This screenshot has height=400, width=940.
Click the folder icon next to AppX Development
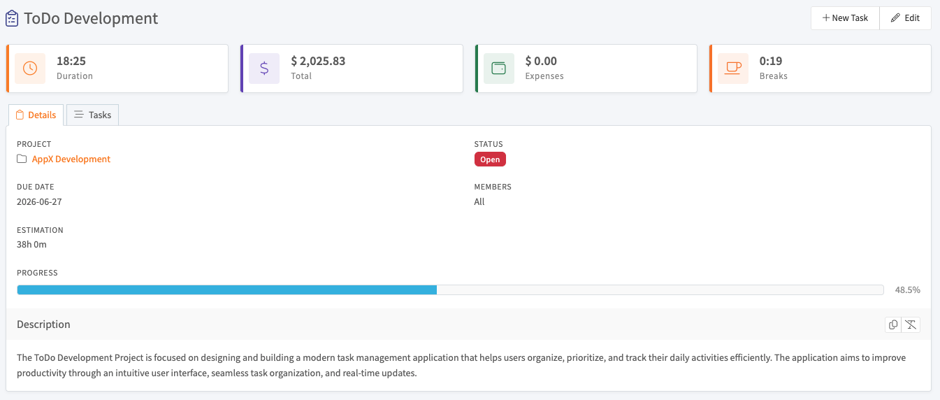(x=22, y=159)
